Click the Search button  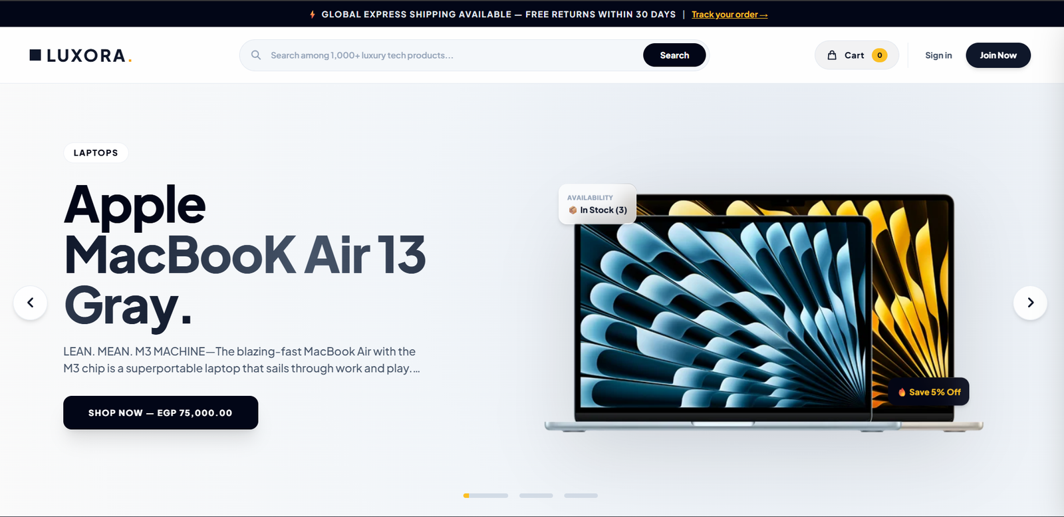tap(674, 55)
